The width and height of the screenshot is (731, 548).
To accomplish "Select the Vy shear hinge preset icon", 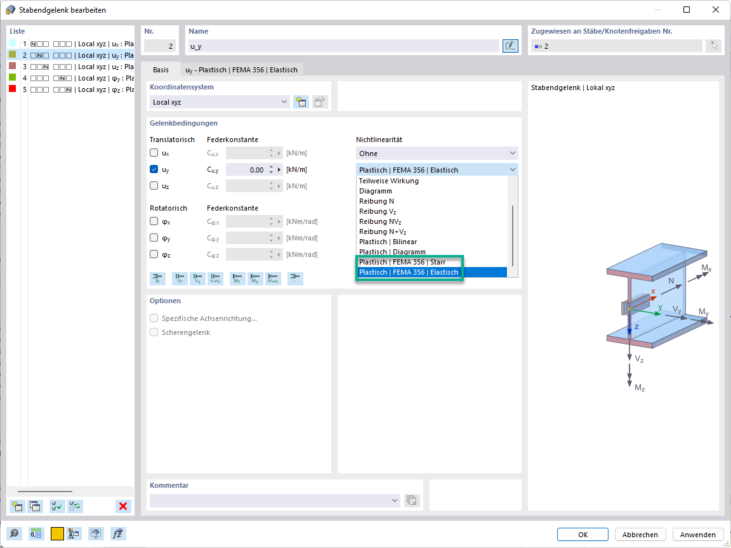I will (180, 278).
